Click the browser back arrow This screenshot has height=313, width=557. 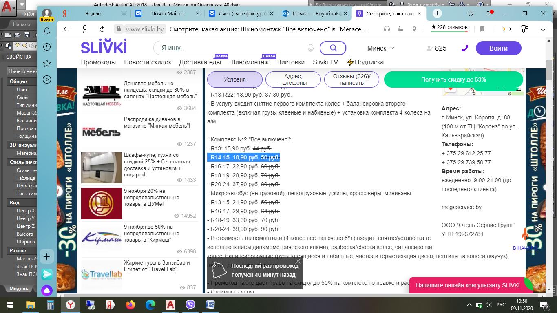point(66,29)
